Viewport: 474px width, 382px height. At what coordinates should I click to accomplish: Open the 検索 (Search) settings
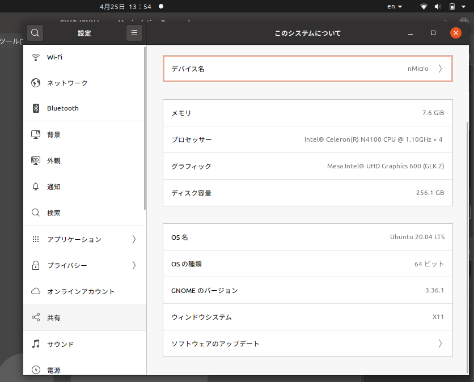[35, 213]
